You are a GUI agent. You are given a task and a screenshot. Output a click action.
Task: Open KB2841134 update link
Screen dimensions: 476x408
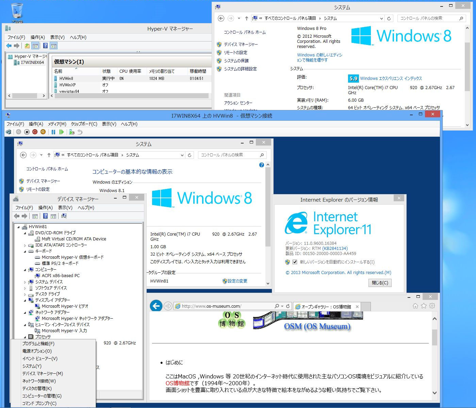335,249
